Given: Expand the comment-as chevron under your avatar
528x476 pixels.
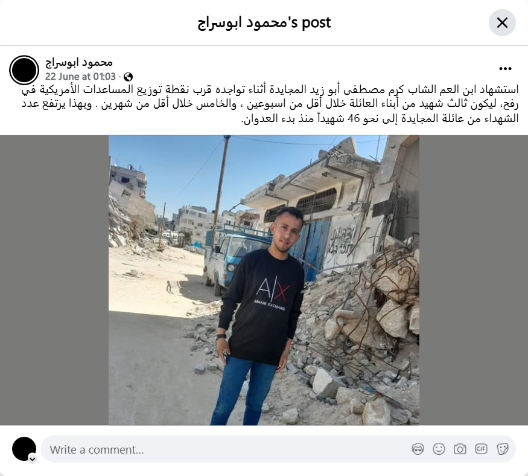Looking at the screenshot, I should [x=33, y=459].
